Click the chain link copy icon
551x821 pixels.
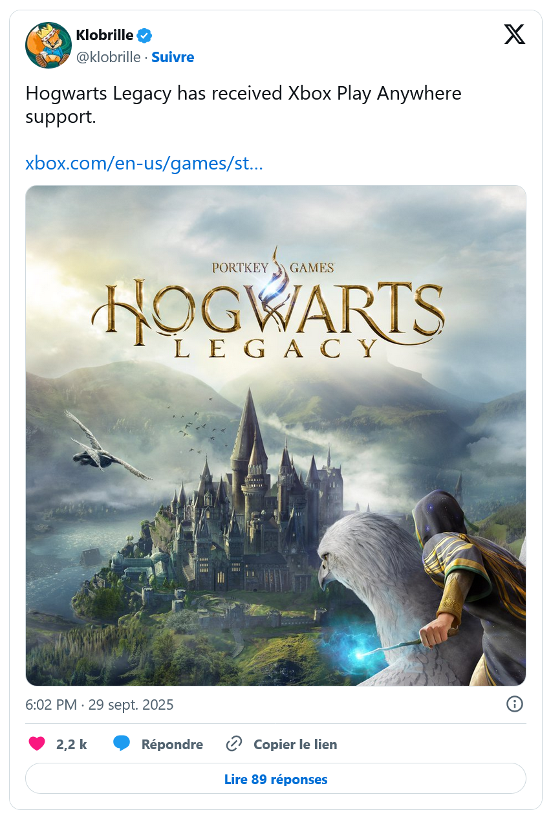pyautogui.click(x=233, y=744)
